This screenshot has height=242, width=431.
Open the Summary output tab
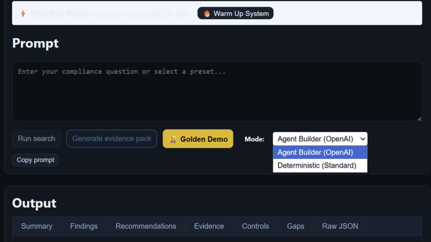(x=36, y=226)
